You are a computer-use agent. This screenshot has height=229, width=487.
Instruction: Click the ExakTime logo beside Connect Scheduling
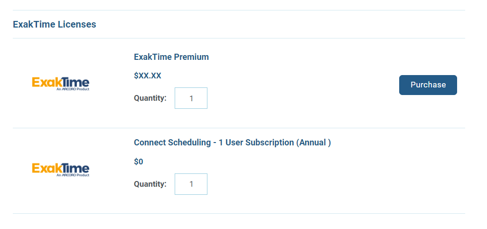[x=61, y=170]
